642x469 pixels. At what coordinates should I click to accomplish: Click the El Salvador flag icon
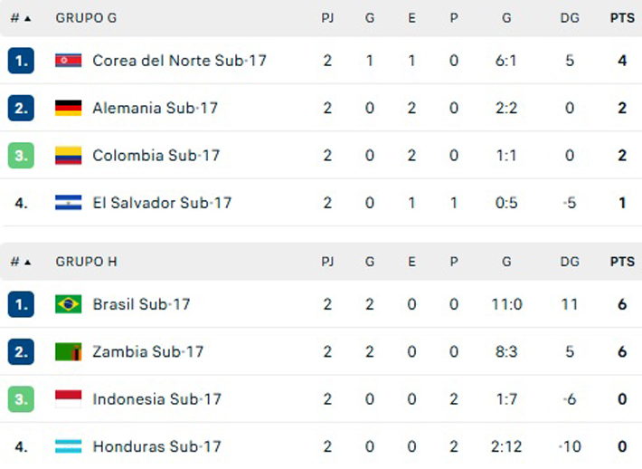click(x=68, y=203)
